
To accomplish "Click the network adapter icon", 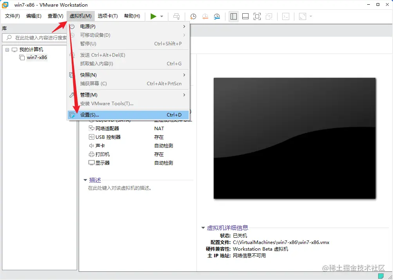I will point(92,129).
